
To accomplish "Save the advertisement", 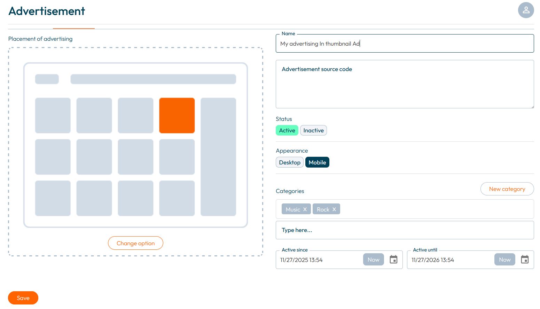I will (23, 298).
